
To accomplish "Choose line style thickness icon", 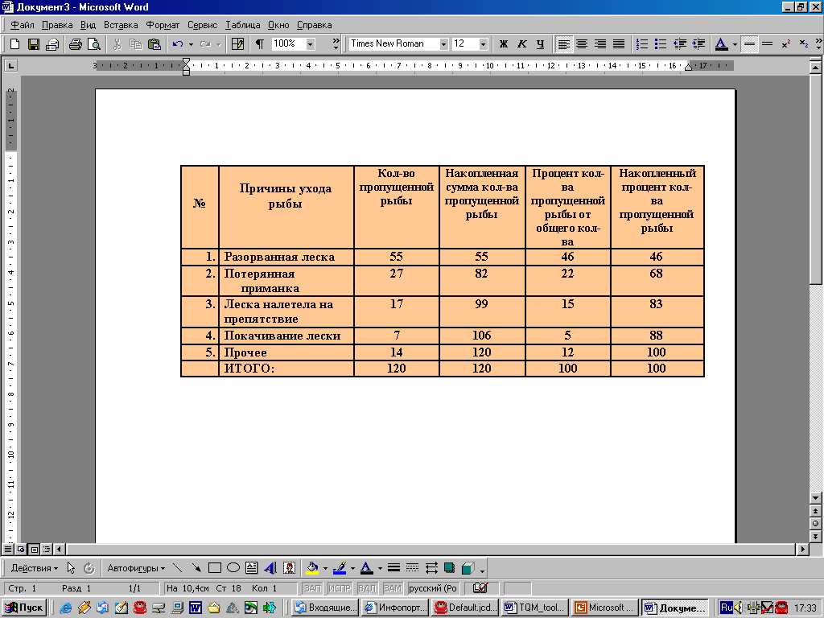I will 393,568.
